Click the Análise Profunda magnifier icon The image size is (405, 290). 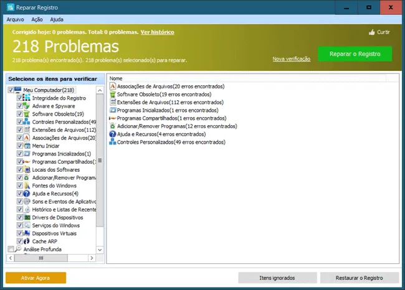click(18, 249)
